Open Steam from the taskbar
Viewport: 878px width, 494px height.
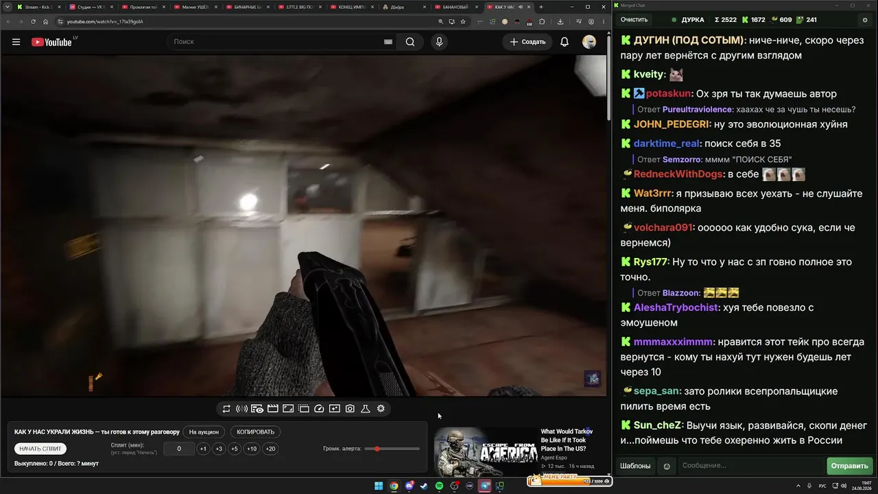pyautogui.click(x=424, y=486)
